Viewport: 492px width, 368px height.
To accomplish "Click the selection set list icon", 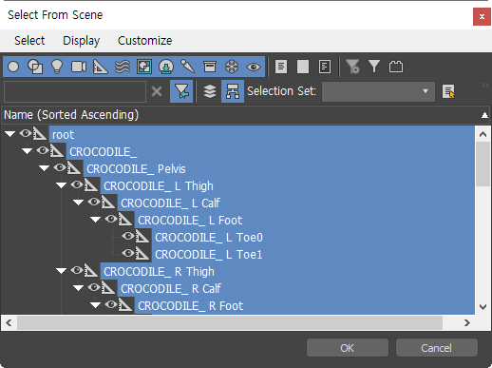I will tap(448, 91).
